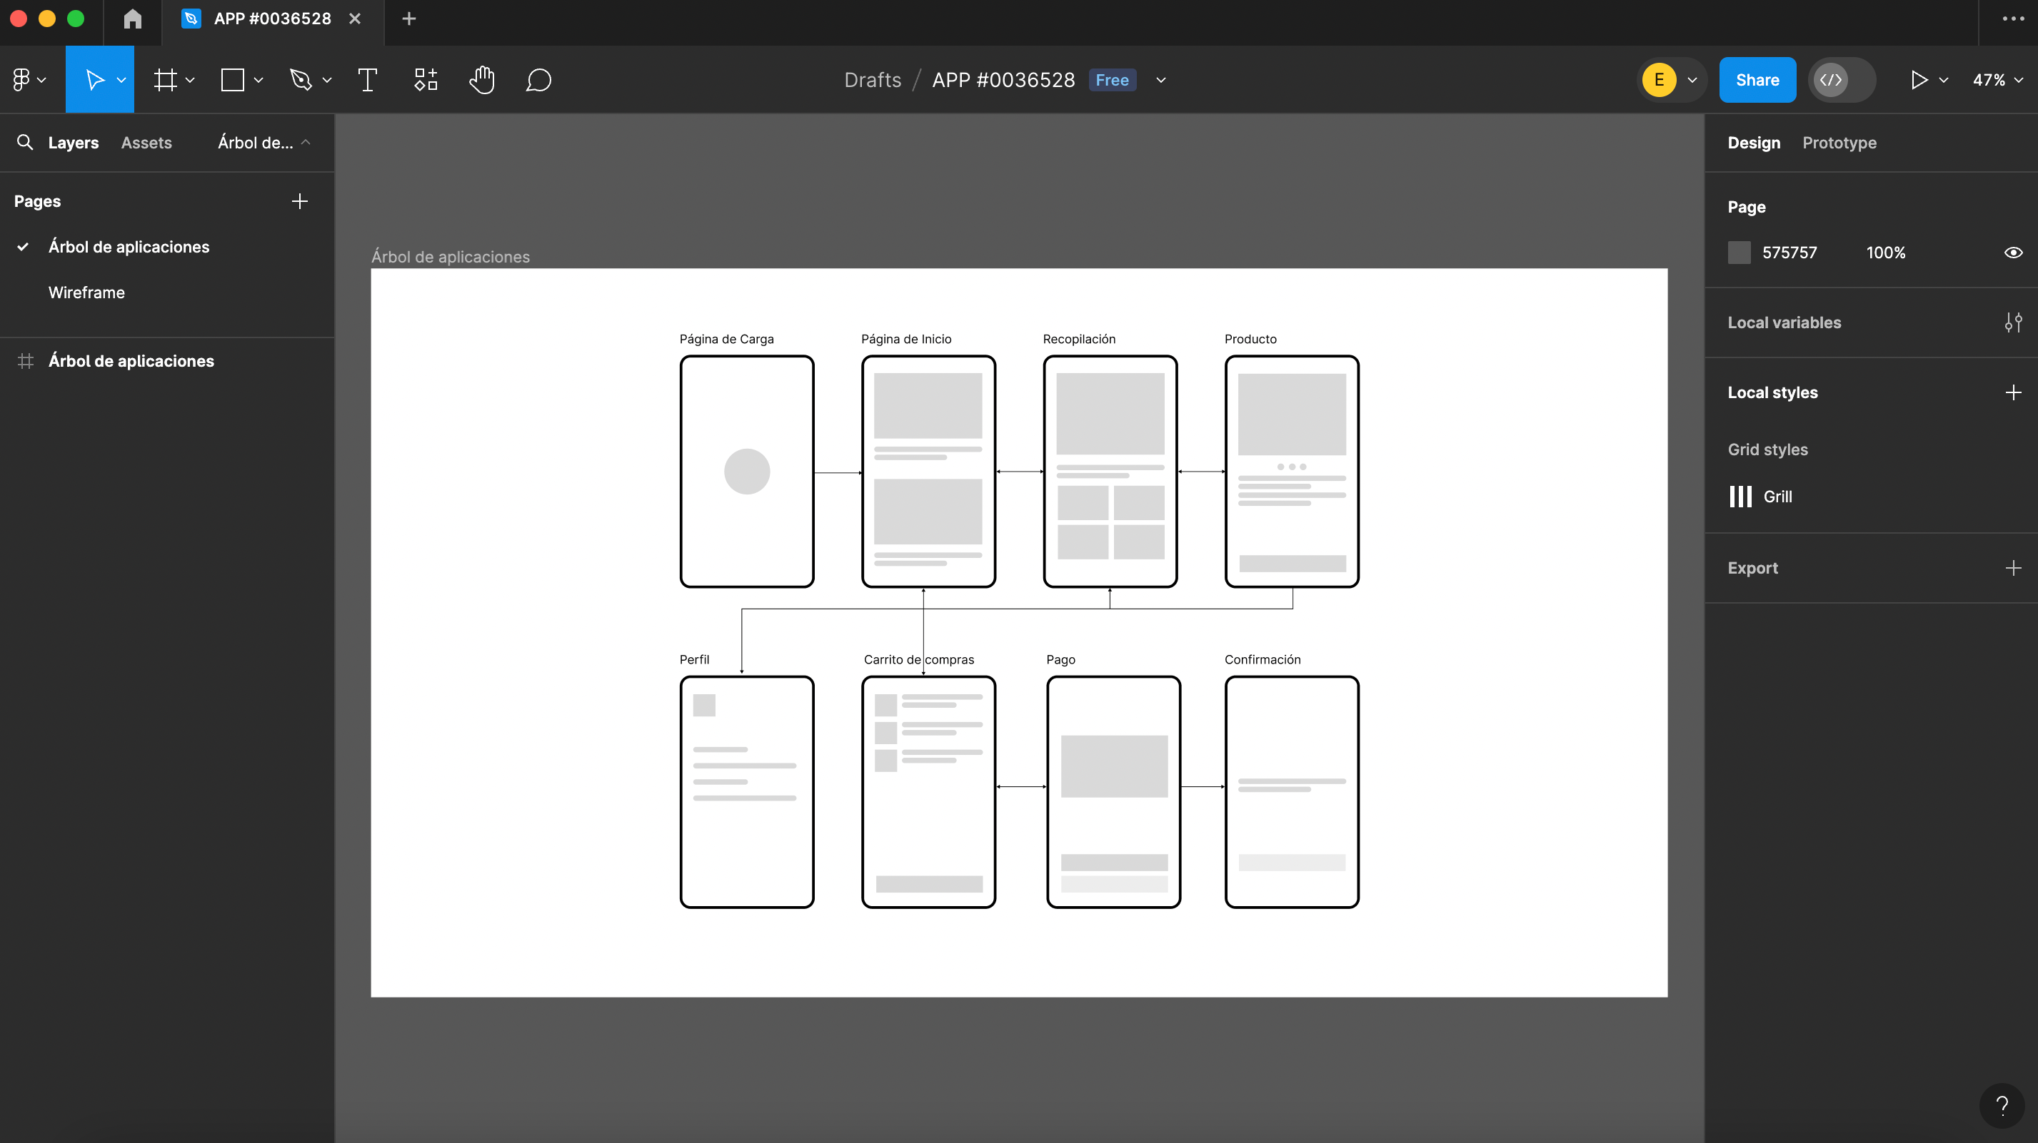Screen dimensions: 2038x1143
Task: Close the APP #0036528 tab
Action: click(x=355, y=19)
